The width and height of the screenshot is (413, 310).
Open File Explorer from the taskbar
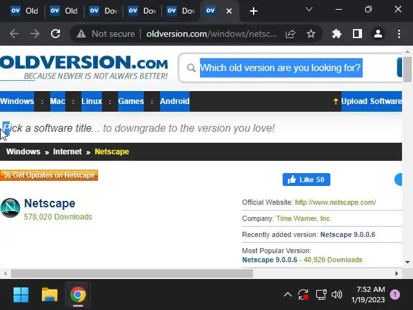point(50,294)
